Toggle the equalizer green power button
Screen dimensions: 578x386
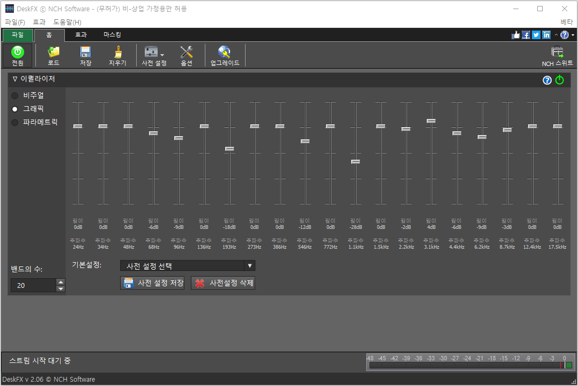coord(560,80)
